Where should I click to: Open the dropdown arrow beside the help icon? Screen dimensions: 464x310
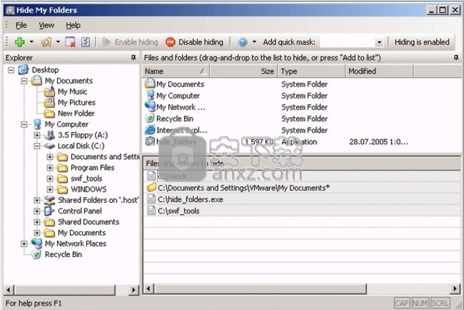(254, 42)
